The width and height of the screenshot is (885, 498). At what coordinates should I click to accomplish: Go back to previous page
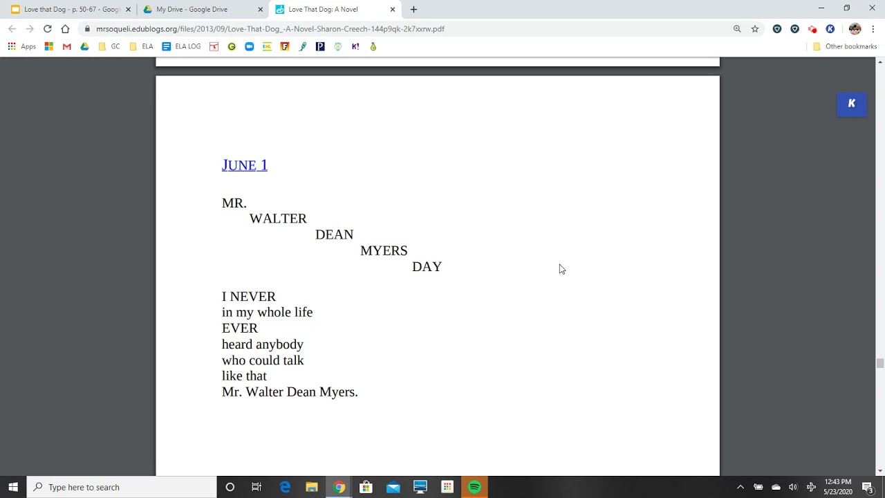12,29
